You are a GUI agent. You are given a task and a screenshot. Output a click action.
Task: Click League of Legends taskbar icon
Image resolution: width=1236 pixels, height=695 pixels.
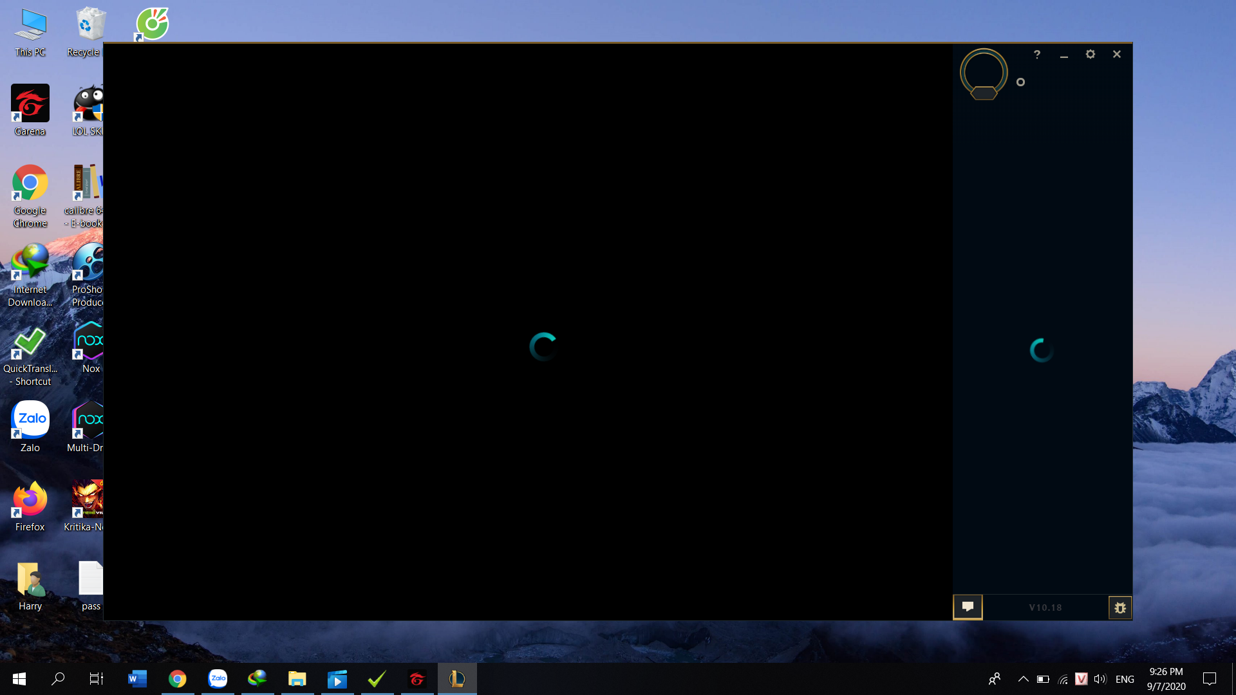point(457,679)
